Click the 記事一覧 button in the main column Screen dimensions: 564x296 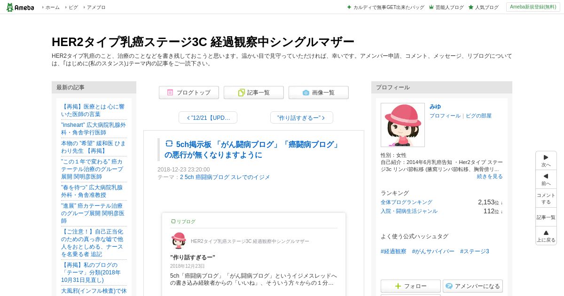(x=254, y=93)
